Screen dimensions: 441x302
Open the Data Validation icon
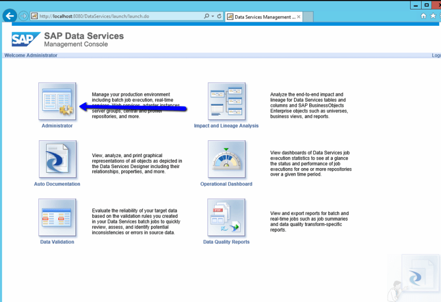click(57, 217)
